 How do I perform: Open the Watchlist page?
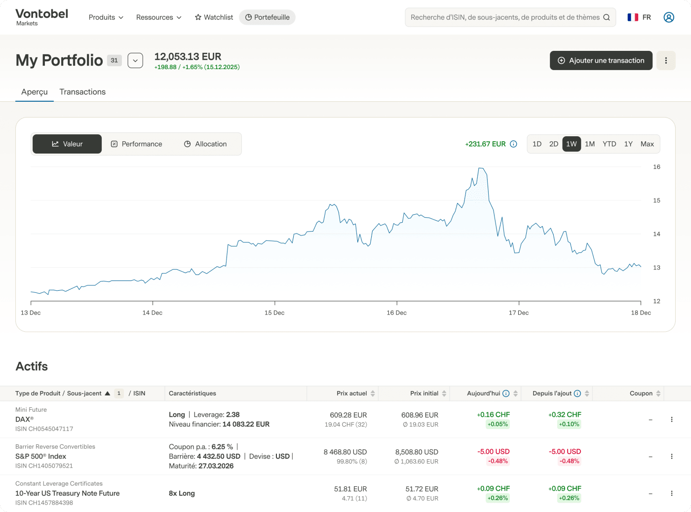tap(214, 17)
